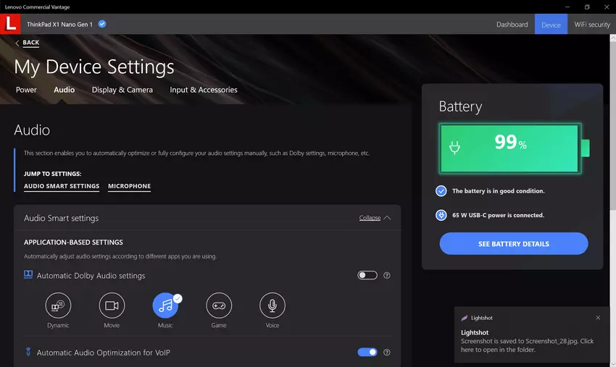616x367 pixels.
Task: Select the Game audio mode icon
Action: pos(219,306)
